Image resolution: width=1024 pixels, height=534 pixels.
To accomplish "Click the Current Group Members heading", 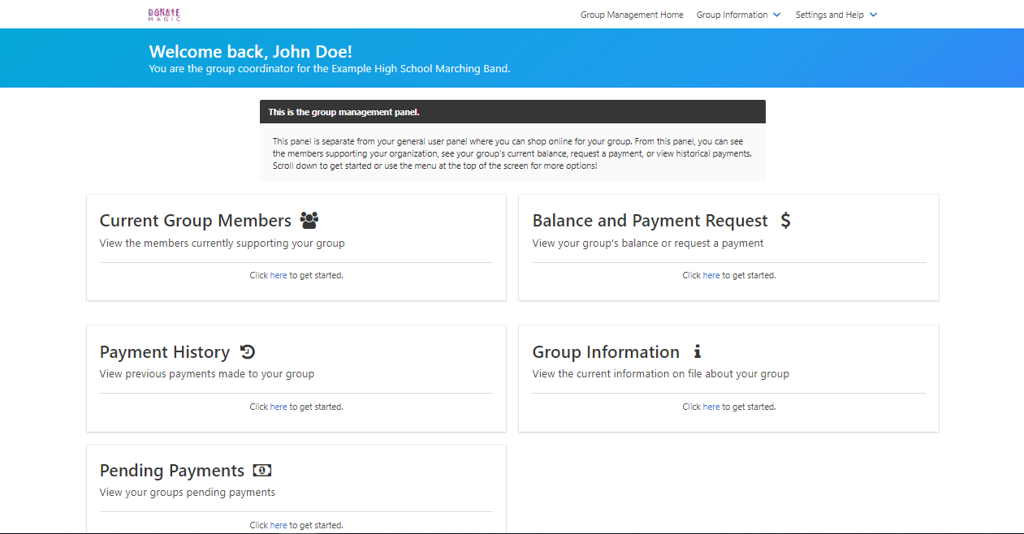I will click(x=195, y=221).
